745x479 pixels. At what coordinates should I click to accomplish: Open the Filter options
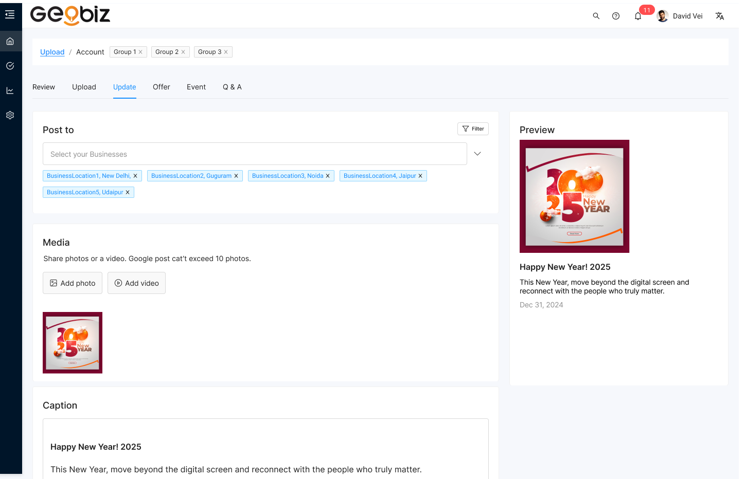[x=473, y=129]
